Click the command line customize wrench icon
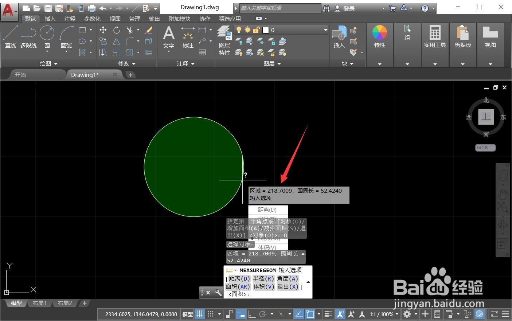Image resolution: width=512 pixels, height=321 pixels. (x=218, y=292)
